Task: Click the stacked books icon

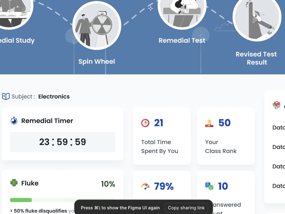Action: tap(276, 105)
